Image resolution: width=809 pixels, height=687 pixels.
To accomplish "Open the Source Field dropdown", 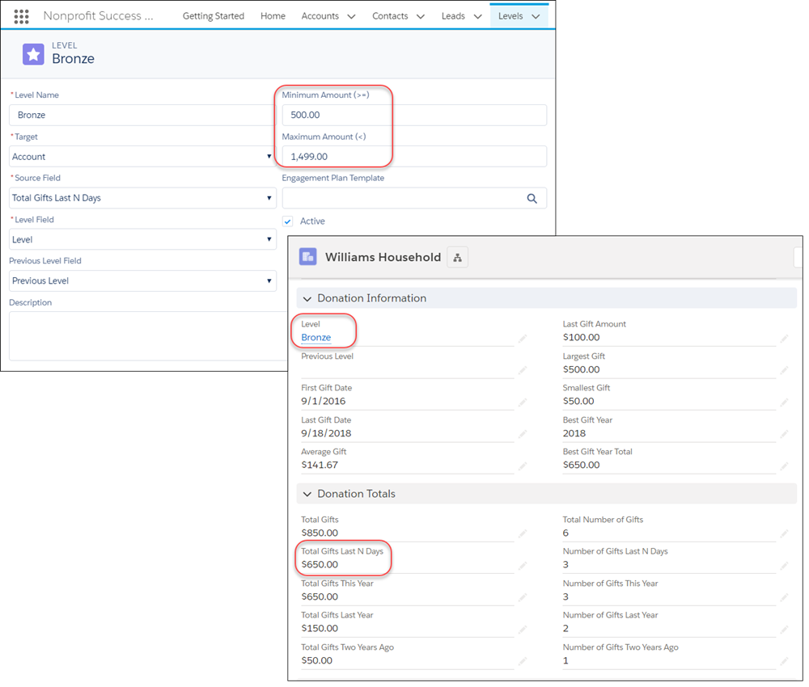I will 142,198.
